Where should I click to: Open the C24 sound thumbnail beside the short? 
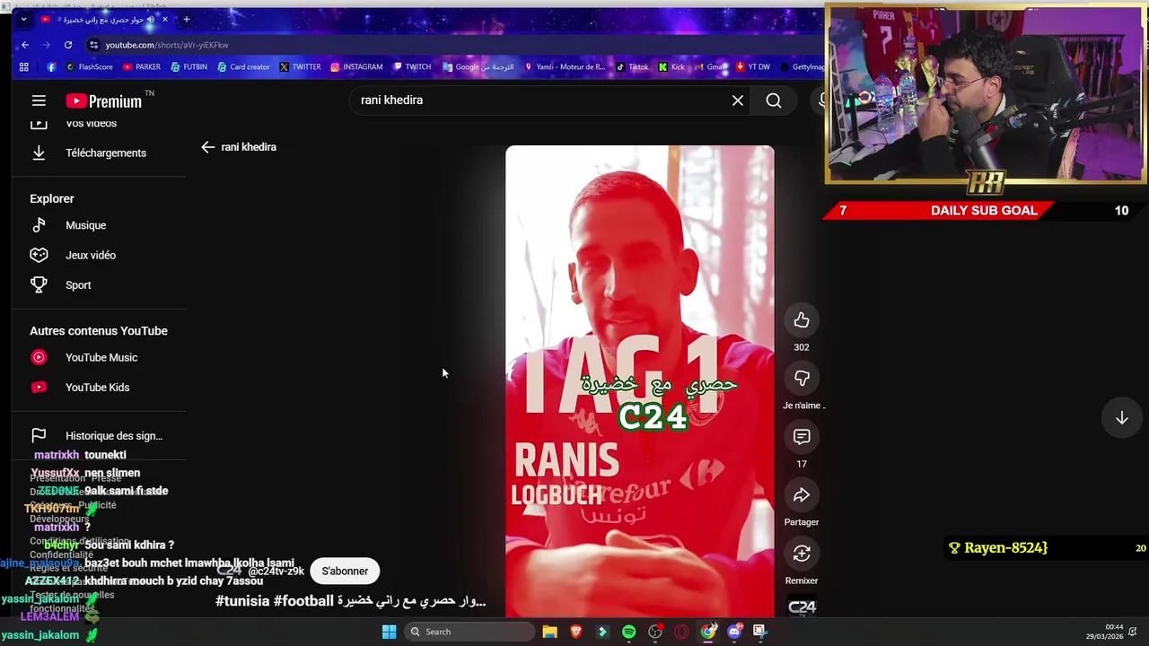(x=802, y=607)
